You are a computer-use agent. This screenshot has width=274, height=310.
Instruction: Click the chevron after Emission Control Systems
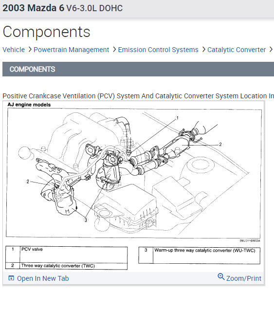(203, 50)
